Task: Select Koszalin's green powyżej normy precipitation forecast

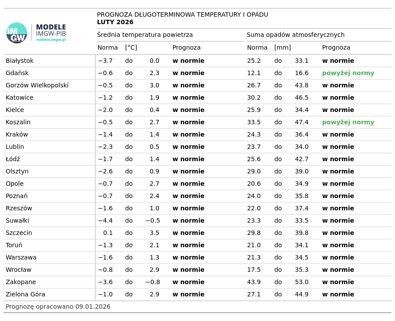Action: [348, 123]
